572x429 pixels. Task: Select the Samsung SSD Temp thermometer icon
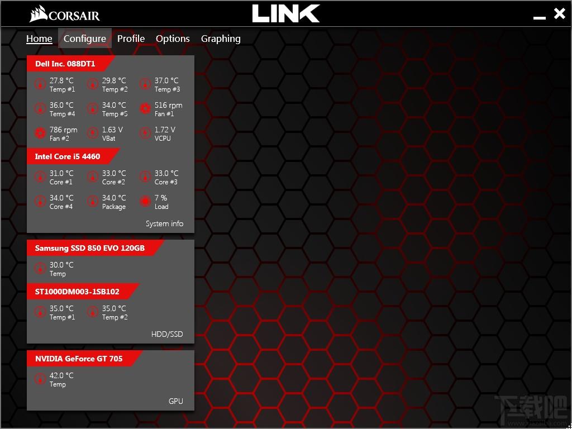[40, 269]
